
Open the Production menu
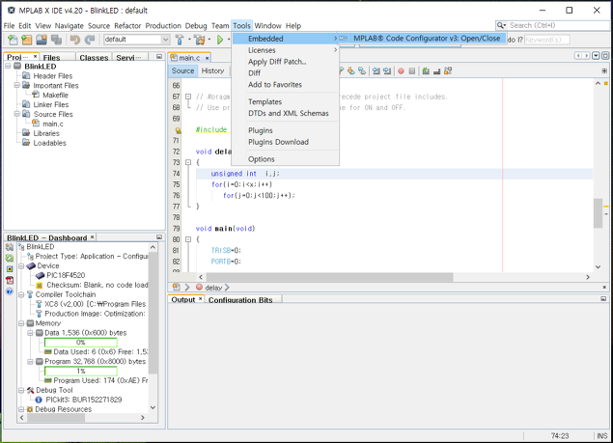point(163,26)
